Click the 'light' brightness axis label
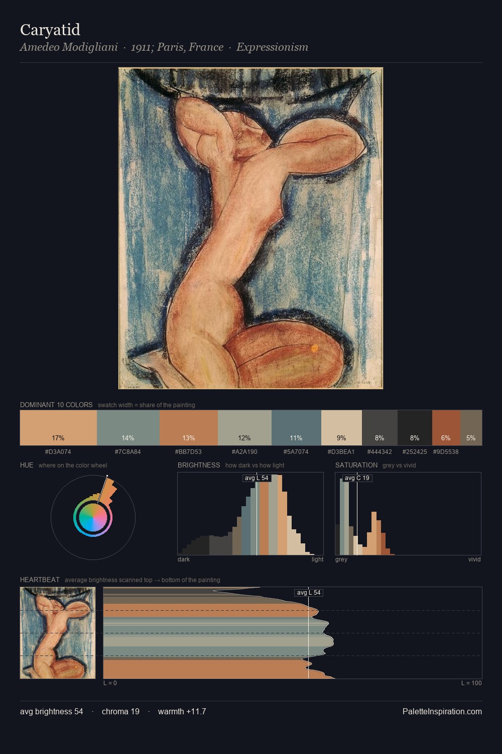 [x=318, y=559]
